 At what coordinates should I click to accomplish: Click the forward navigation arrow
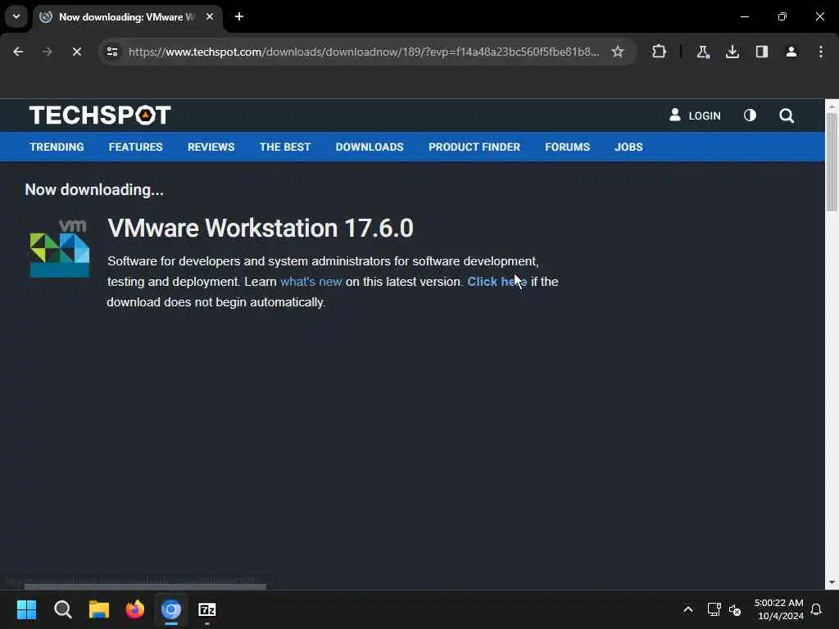coord(47,52)
